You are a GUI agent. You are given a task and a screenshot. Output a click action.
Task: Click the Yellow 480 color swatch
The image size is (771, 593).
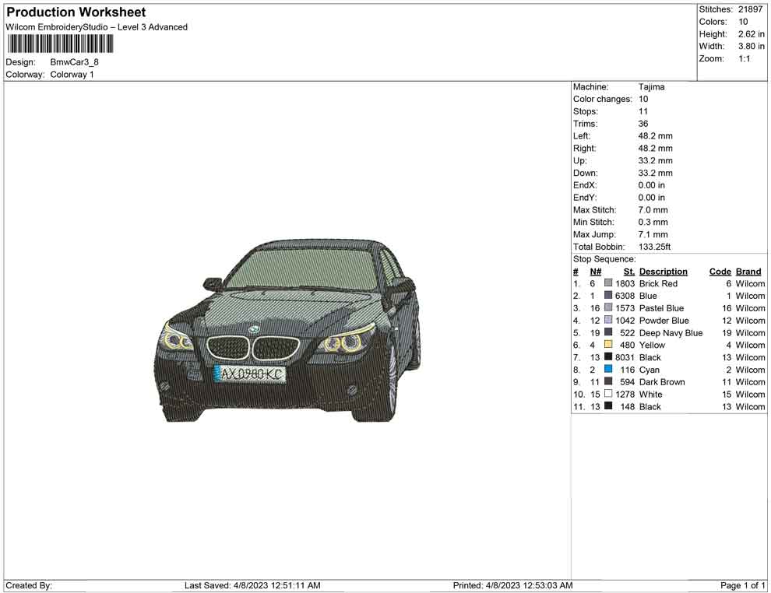point(608,345)
